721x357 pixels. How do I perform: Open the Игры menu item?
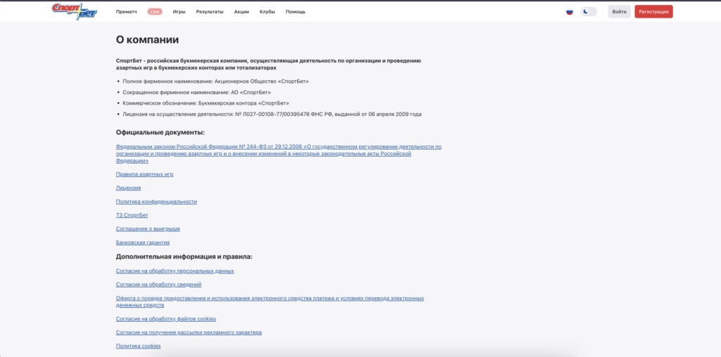(180, 12)
